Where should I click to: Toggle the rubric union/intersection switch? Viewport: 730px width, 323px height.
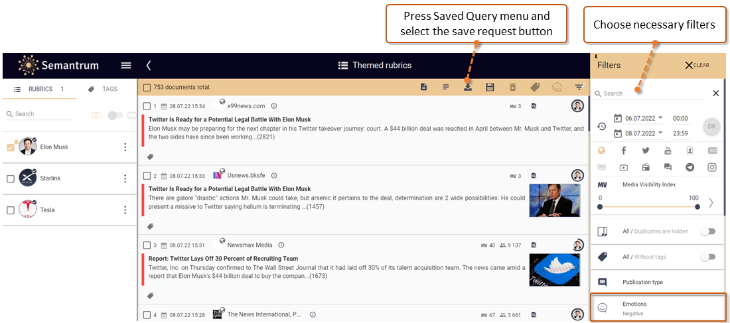tap(115, 115)
